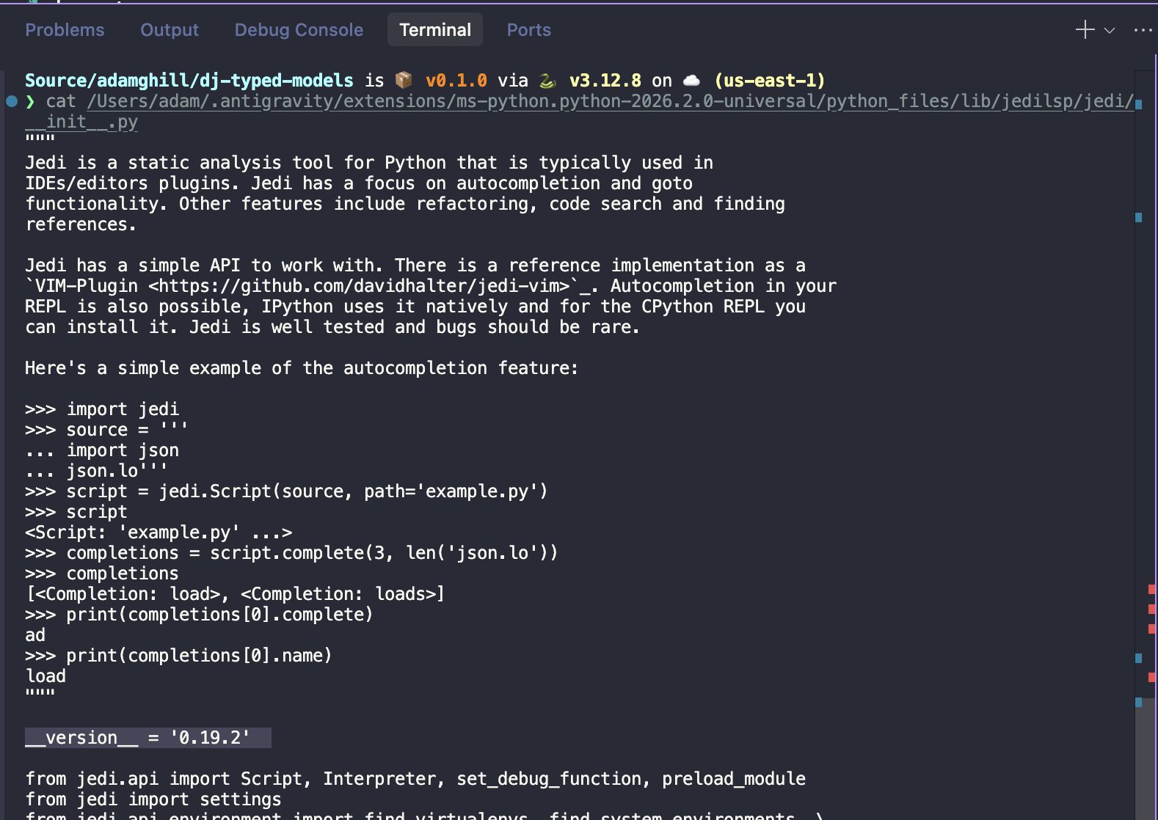Click the (us-east-1) region text
The height and width of the screenshot is (820, 1158).
point(770,81)
